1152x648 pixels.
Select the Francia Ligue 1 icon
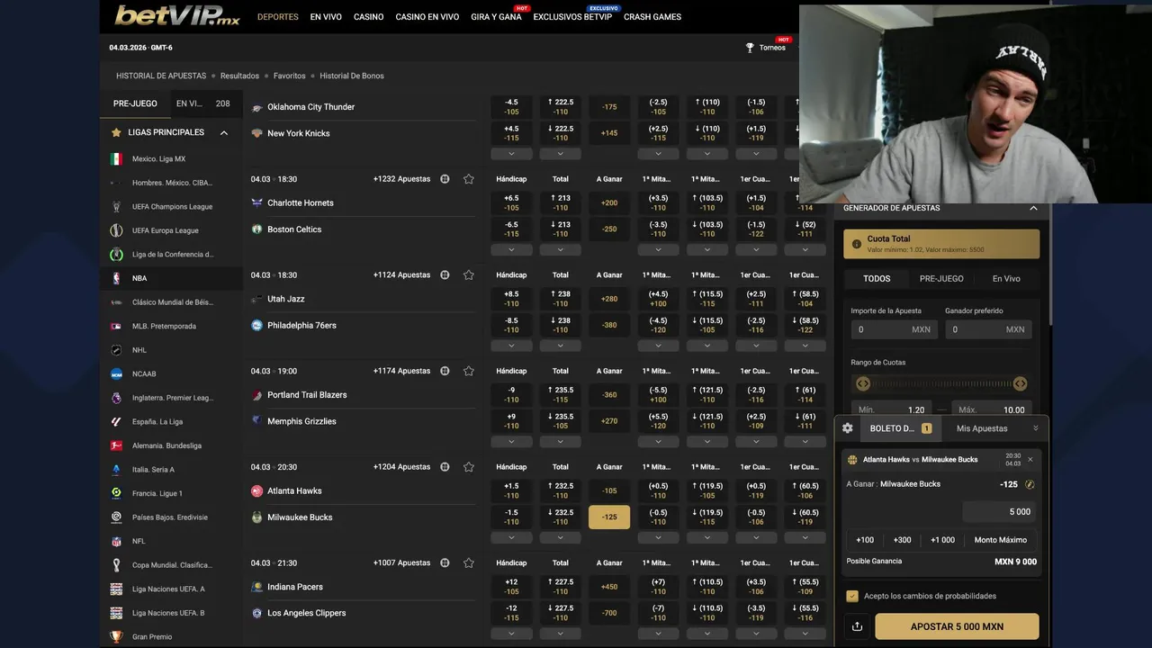click(x=116, y=493)
